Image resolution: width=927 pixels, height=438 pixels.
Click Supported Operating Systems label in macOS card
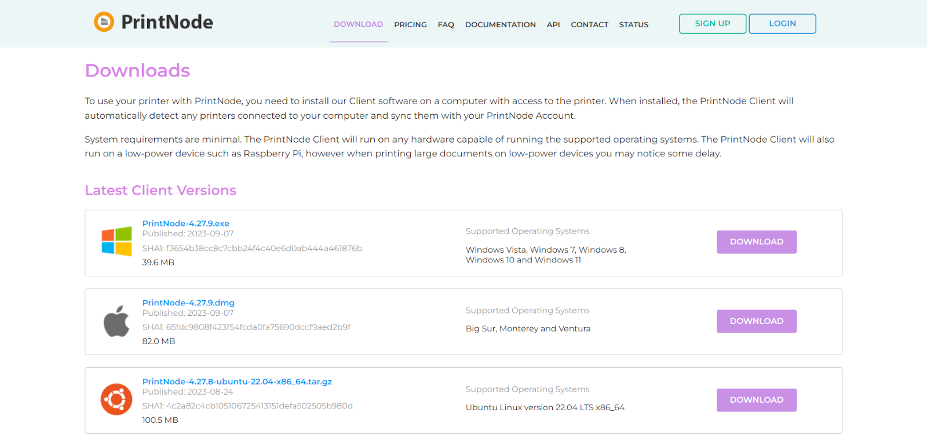(x=528, y=311)
